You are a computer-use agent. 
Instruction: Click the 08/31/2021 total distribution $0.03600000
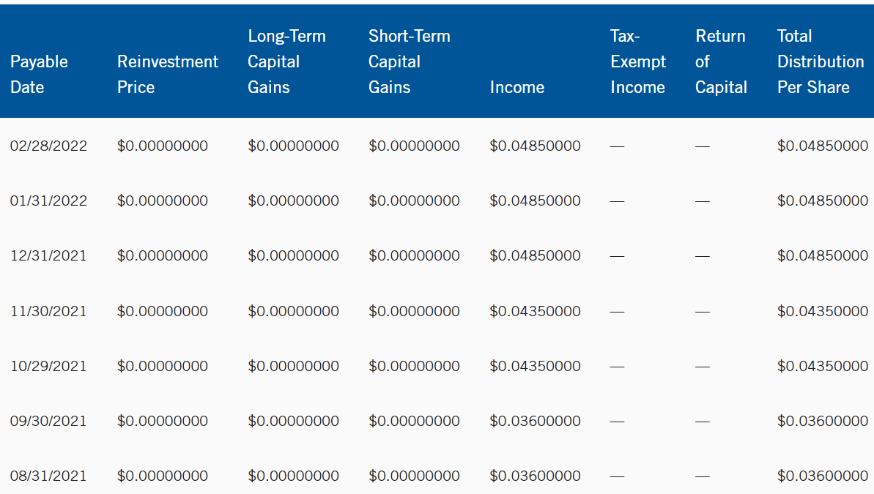click(x=823, y=476)
